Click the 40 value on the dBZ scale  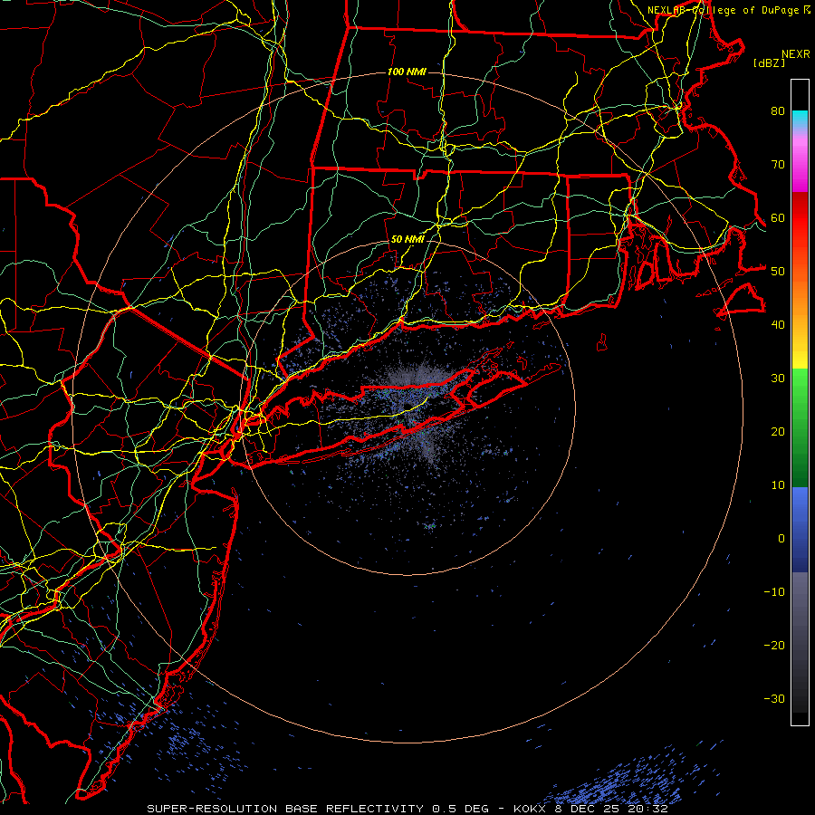(x=778, y=325)
